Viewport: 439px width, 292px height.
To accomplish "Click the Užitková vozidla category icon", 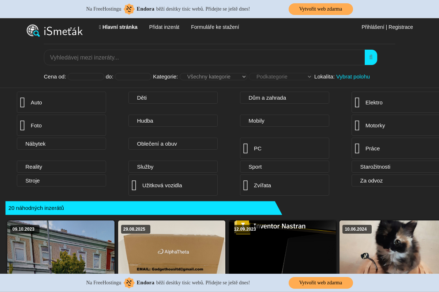I will 134,185.
